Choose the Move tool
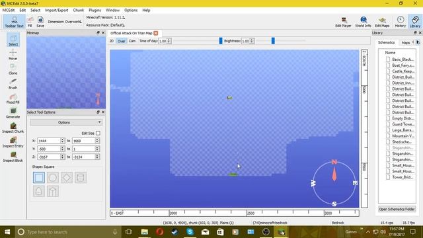Screen dimensions: 423x238 click(13, 54)
